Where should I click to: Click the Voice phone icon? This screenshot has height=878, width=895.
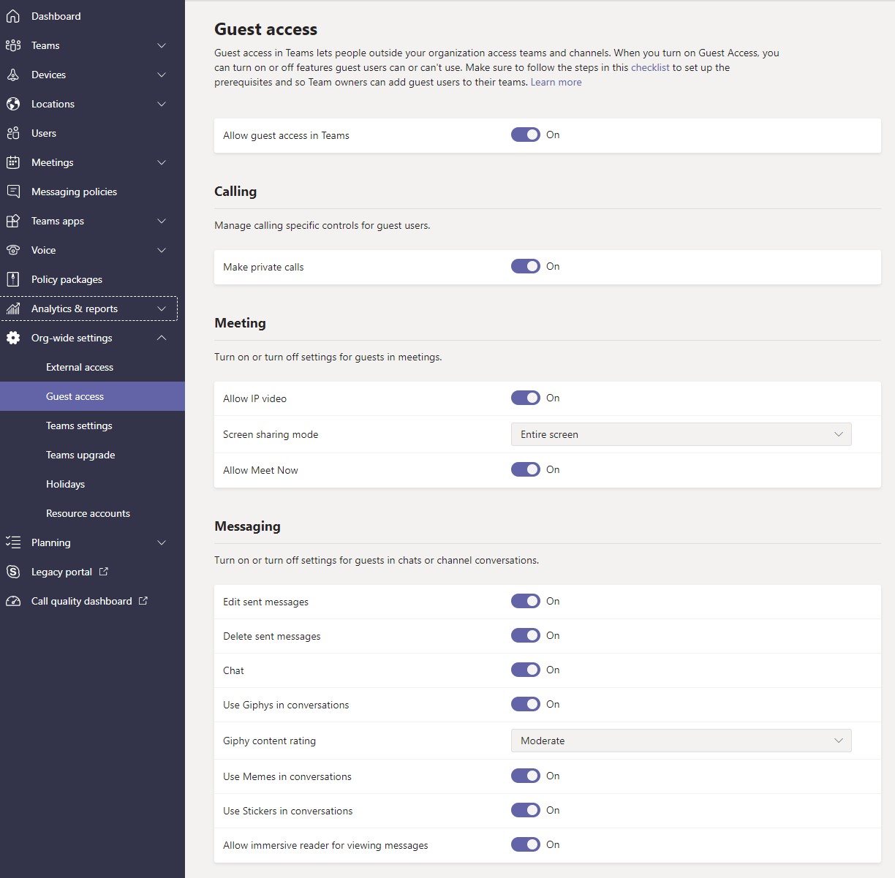click(13, 250)
